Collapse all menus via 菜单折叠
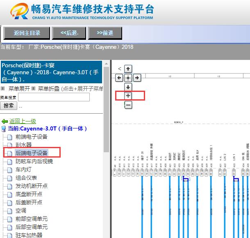Image resolution: width=250 pixels, height=238 pixels. tap(49, 89)
